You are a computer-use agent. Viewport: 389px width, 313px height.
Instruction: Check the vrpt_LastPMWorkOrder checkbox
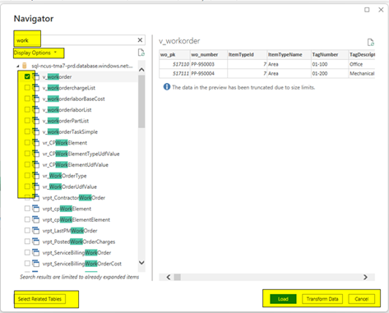click(27, 230)
